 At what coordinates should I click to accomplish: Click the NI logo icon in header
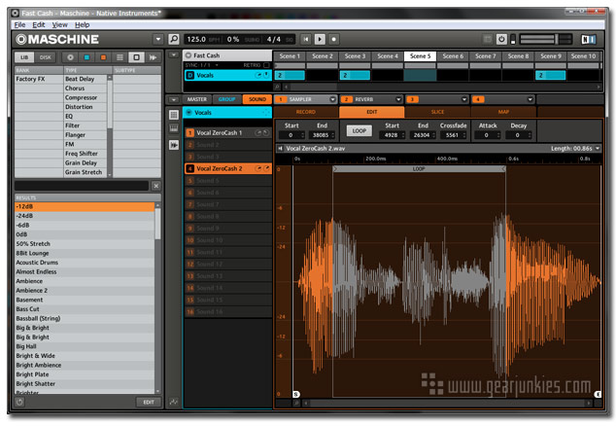(x=589, y=39)
